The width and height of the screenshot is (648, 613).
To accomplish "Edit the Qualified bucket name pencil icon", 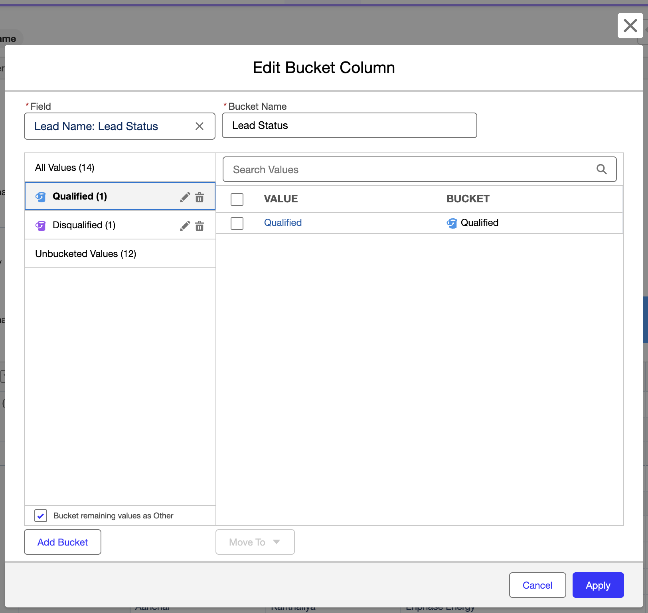I will click(185, 197).
